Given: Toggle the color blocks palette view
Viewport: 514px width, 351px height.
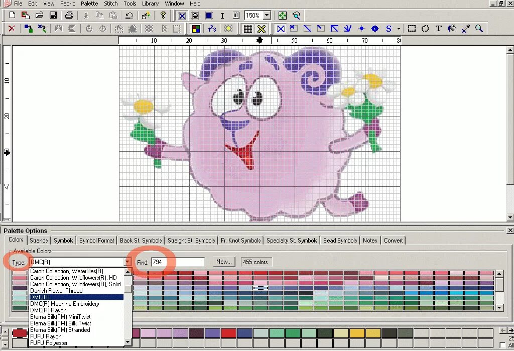Looking at the screenshot, I should (196, 29).
